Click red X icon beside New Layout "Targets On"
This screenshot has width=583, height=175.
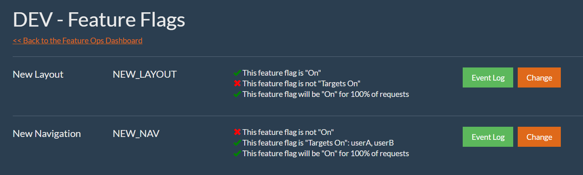(237, 83)
